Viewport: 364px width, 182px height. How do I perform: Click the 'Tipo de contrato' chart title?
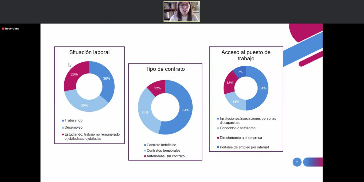point(165,69)
